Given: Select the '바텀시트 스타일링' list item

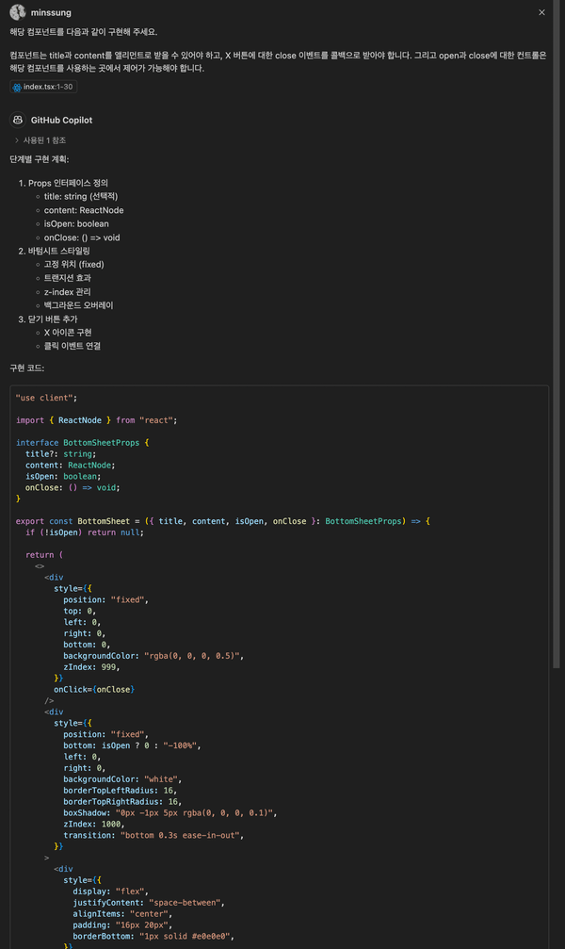Looking at the screenshot, I should (59, 252).
